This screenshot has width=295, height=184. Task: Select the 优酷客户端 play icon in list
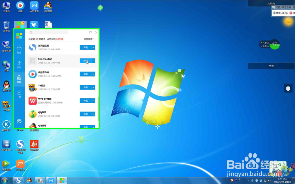pos(32,74)
